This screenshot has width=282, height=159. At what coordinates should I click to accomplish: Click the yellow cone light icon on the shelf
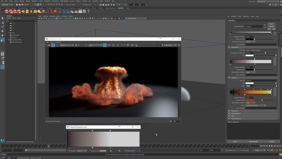31,11
